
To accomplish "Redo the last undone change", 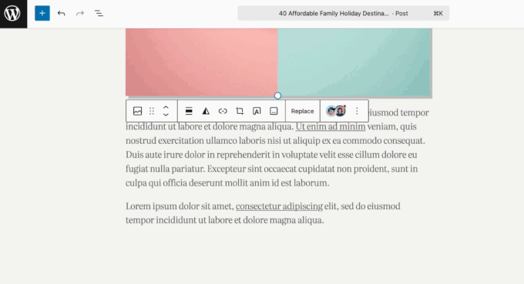I will (80, 13).
